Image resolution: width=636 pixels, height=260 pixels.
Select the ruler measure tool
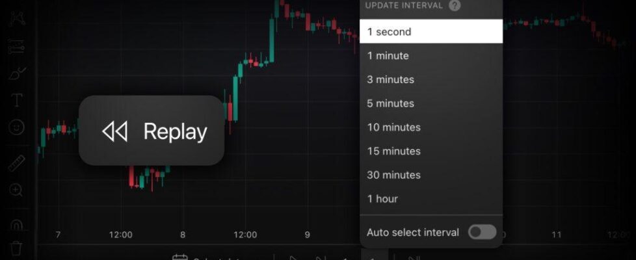(18, 162)
